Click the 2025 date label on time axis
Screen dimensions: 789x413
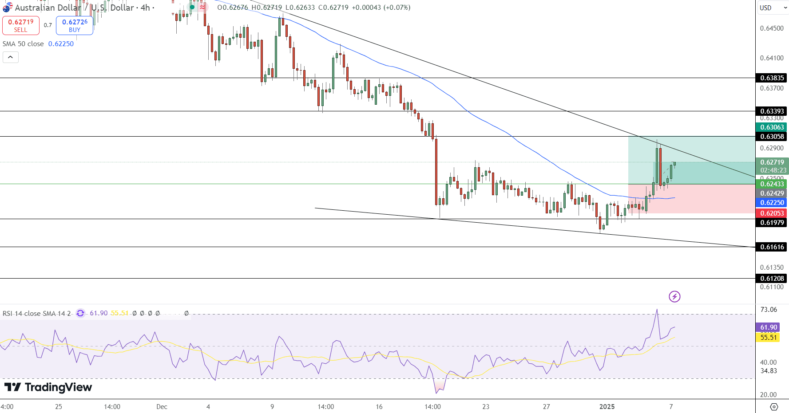click(x=607, y=407)
